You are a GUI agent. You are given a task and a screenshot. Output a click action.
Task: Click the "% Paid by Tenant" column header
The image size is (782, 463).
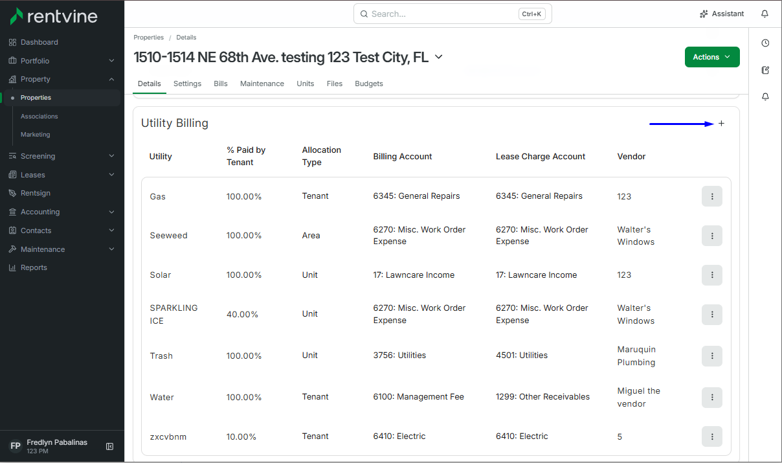click(x=246, y=156)
